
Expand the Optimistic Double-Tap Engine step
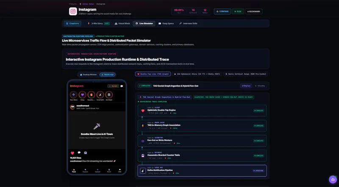pos(202,111)
